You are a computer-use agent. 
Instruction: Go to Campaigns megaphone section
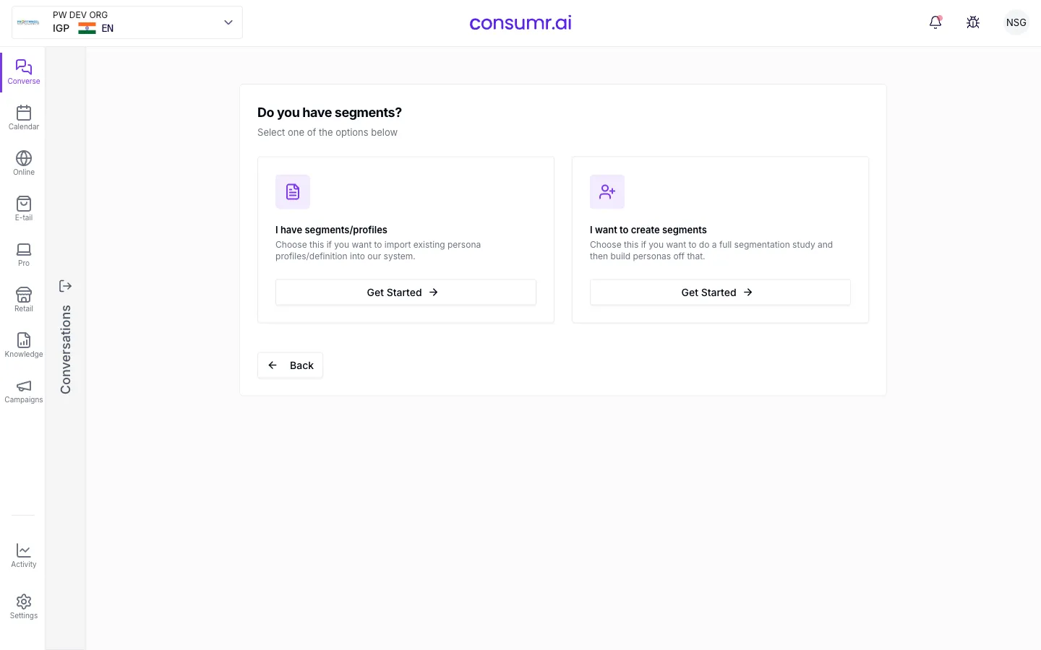[x=23, y=391]
